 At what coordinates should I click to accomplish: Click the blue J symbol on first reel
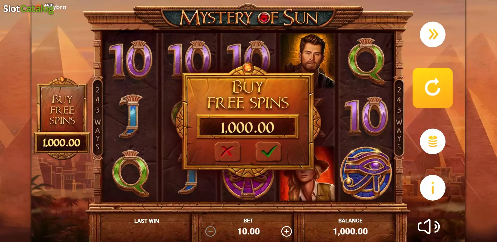(131, 116)
